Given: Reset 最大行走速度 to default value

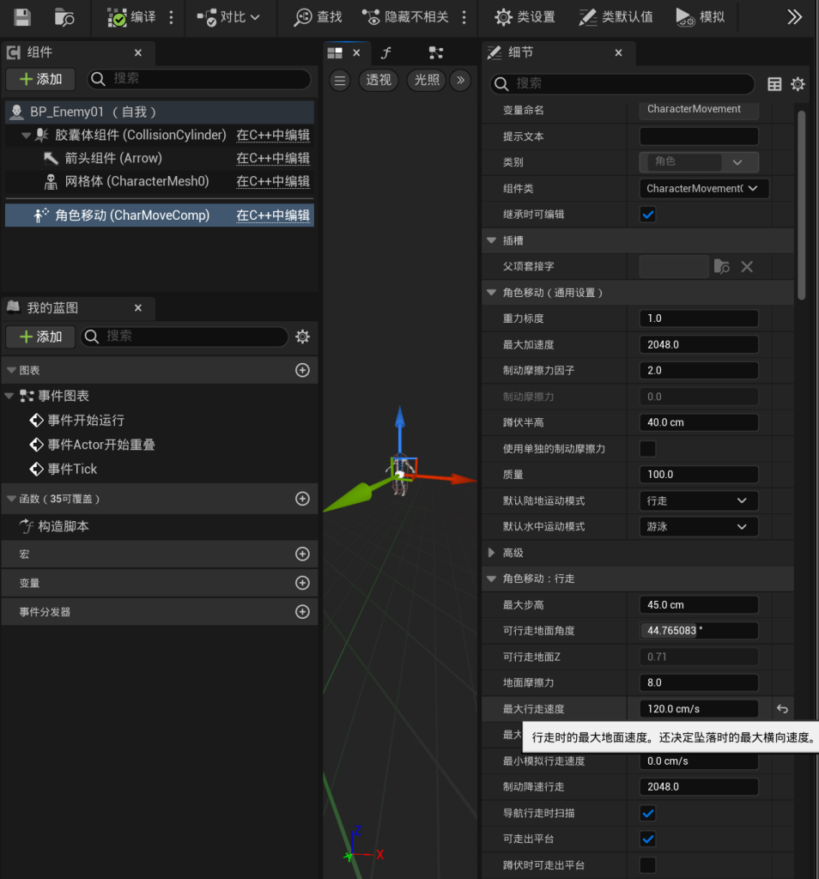Looking at the screenshot, I should pos(782,709).
